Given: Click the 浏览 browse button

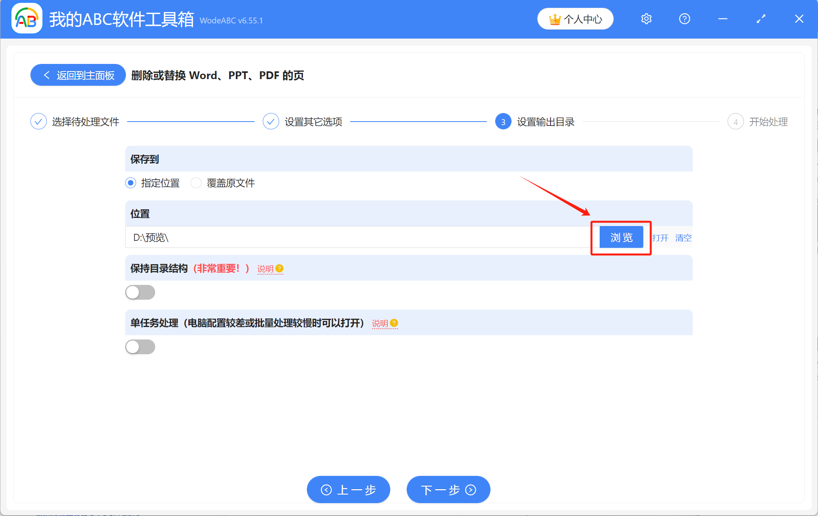Looking at the screenshot, I should tap(621, 237).
